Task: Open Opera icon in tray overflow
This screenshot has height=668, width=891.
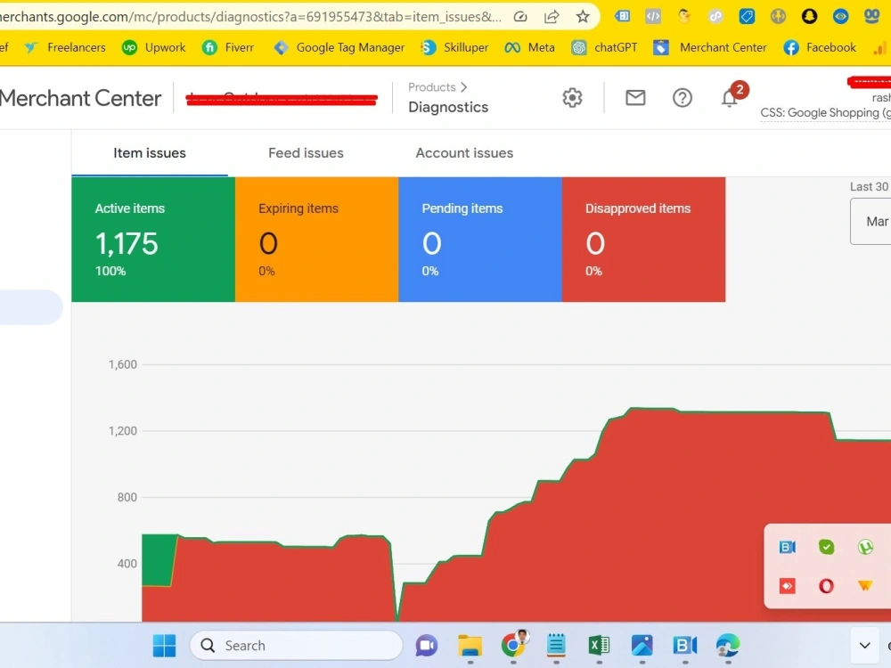Action: (826, 586)
